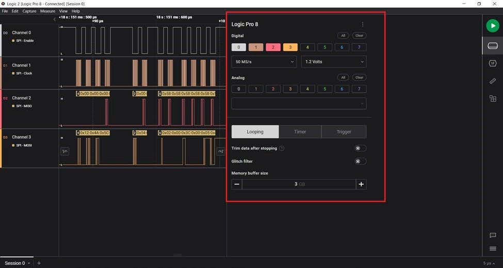Open the View menu
This screenshot has width=503, height=268.
click(63, 11)
